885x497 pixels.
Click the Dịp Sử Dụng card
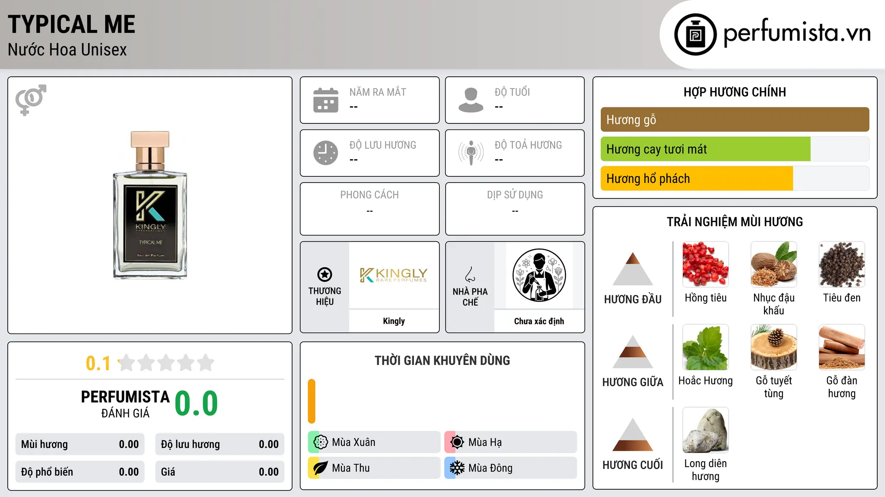point(515,209)
